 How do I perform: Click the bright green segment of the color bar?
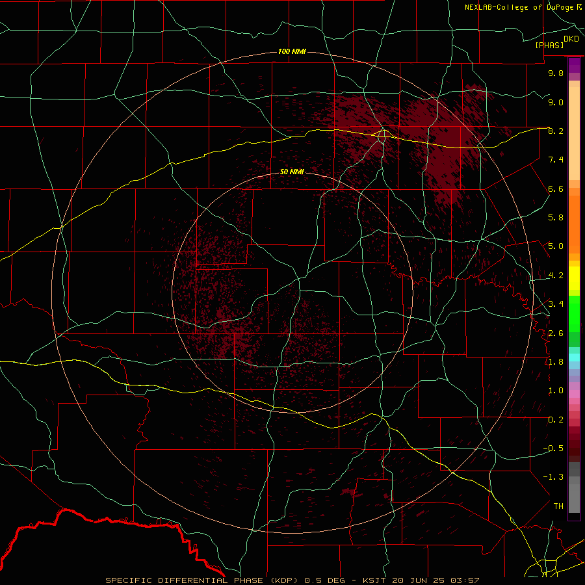pyautogui.click(x=574, y=313)
